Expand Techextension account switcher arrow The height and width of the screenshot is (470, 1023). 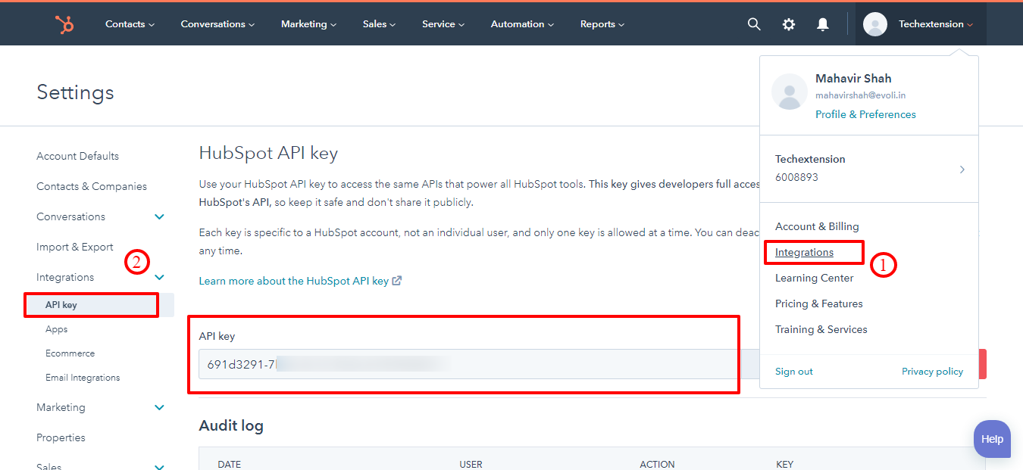point(962,170)
